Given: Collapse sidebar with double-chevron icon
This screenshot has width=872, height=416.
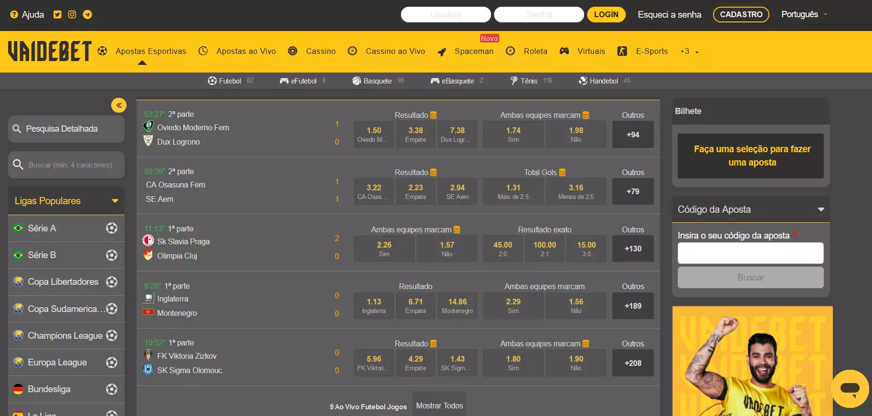Looking at the screenshot, I should coord(119,105).
